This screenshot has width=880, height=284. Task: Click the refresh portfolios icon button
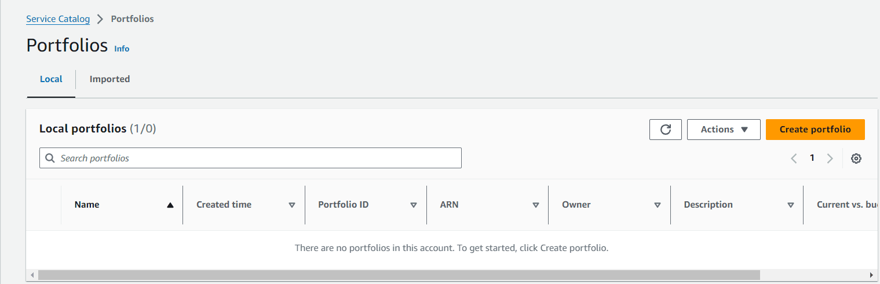click(x=666, y=130)
